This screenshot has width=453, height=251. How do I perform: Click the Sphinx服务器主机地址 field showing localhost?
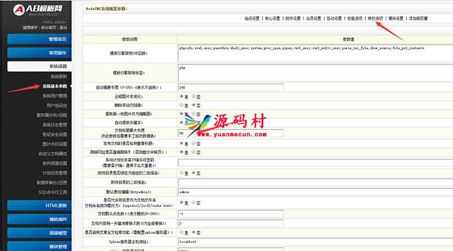315,241
